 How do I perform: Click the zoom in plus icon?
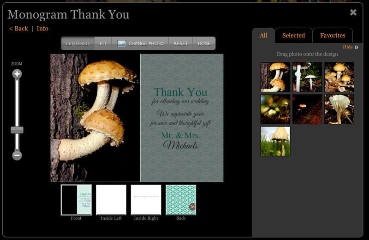point(17,74)
